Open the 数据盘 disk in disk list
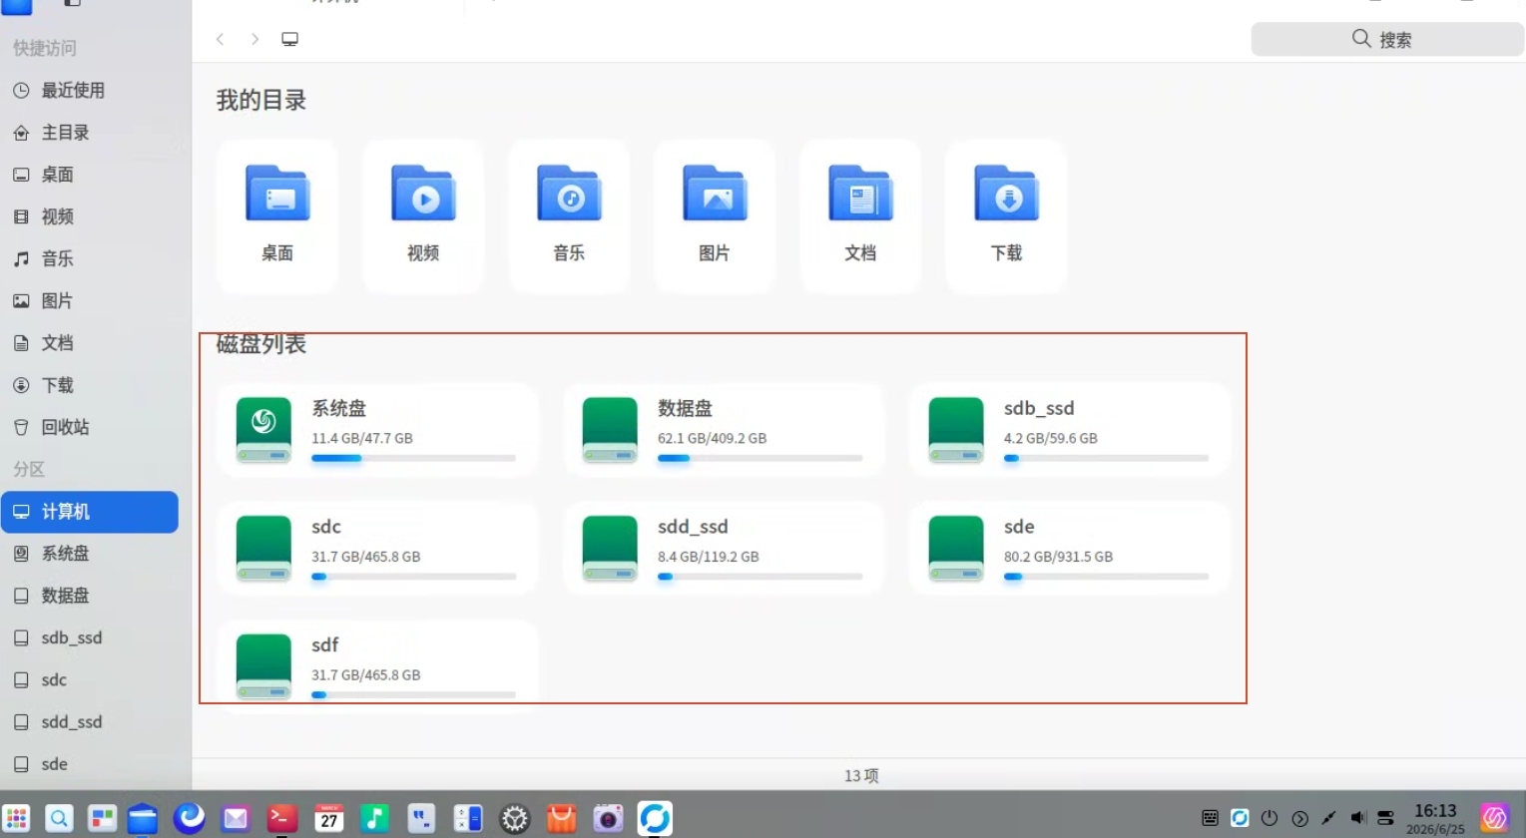Viewport: 1526px width, 838px height. [x=724, y=430]
